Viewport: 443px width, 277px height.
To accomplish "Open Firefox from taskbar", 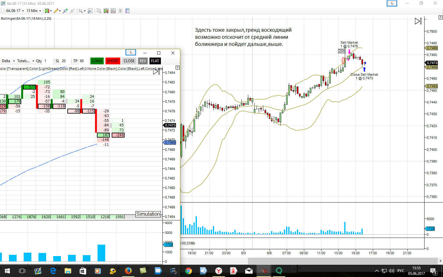I will [128, 271].
